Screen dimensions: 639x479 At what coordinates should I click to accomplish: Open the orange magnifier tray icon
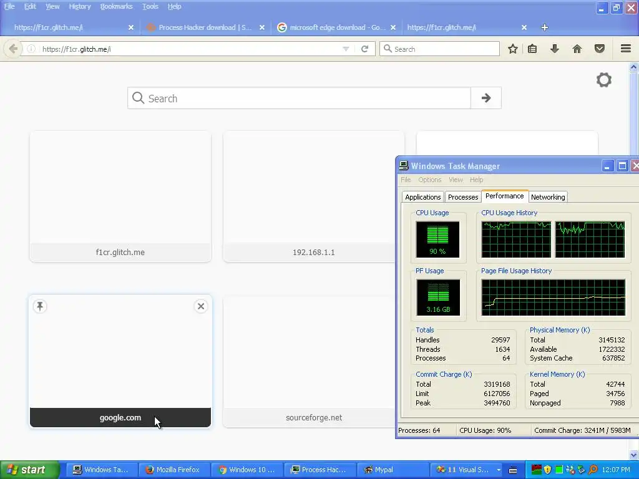coord(593,470)
